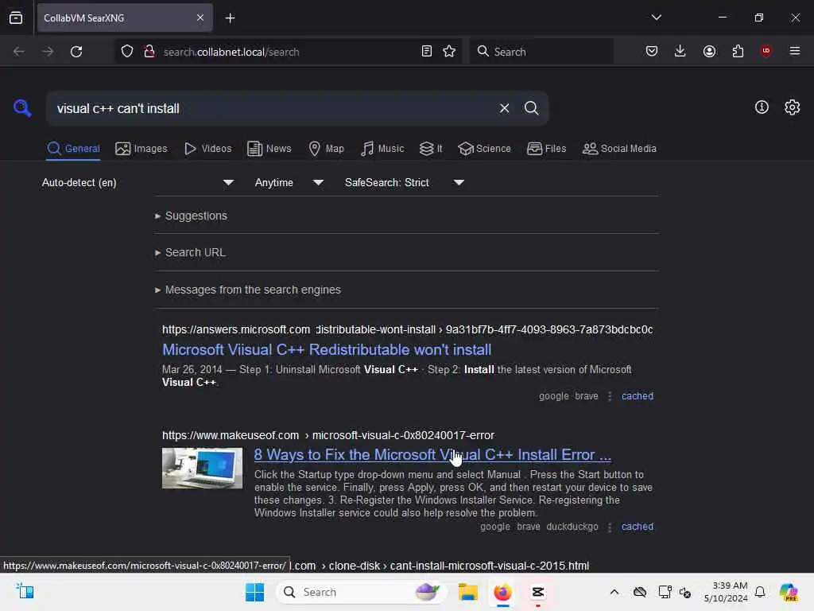Image resolution: width=814 pixels, height=611 pixels.
Task: Open the Windows Start menu
Action: pos(254,592)
